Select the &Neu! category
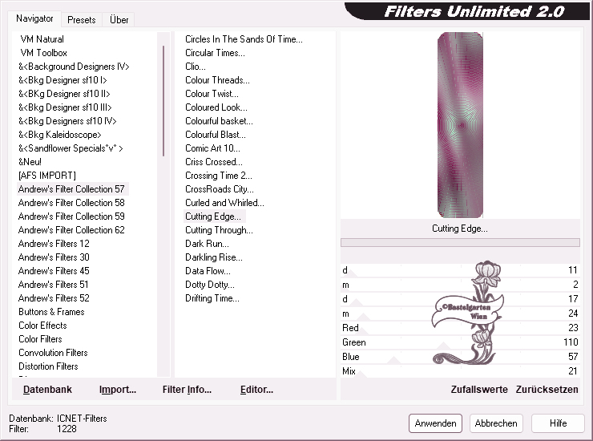The height and width of the screenshot is (441, 593). click(30, 162)
